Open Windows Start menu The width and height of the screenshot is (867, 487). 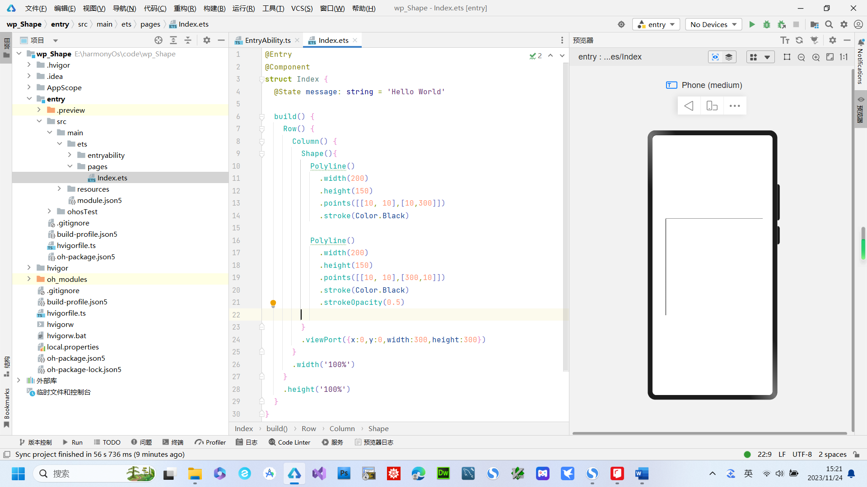click(x=19, y=473)
